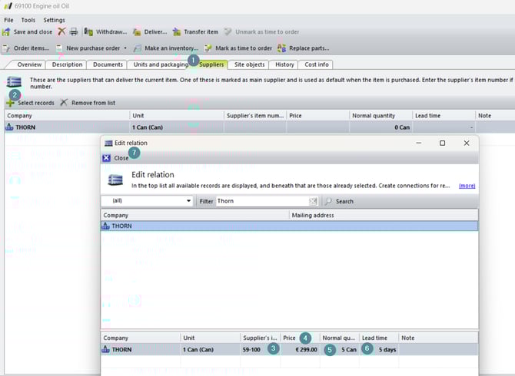Click the New purchase order icon

(59, 48)
